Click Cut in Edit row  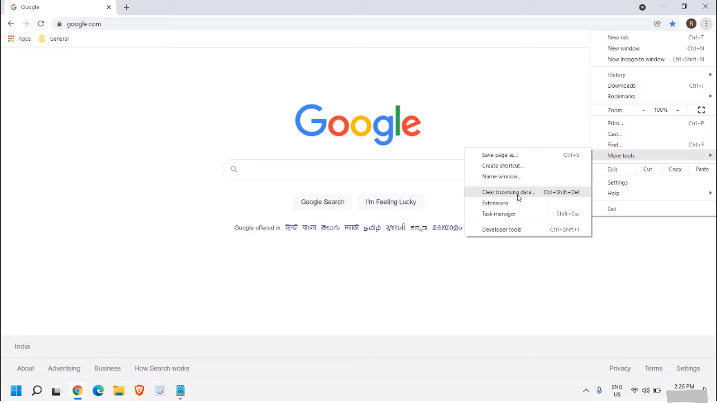pyautogui.click(x=647, y=169)
